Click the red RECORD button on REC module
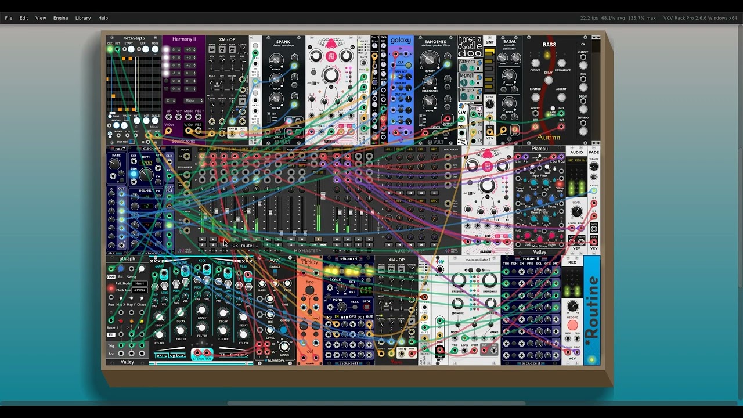This screenshot has width=743, height=418. (572, 325)
